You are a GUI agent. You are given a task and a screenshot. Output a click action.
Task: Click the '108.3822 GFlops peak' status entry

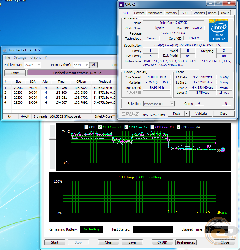[65, 116]
